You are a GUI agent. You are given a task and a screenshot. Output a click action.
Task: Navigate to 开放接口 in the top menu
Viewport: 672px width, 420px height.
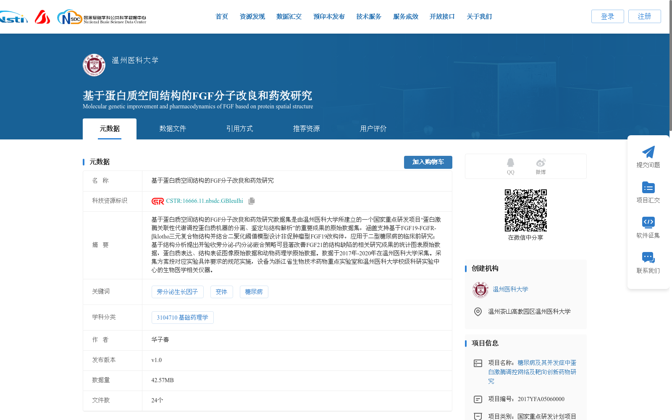(x=442, y=16)
